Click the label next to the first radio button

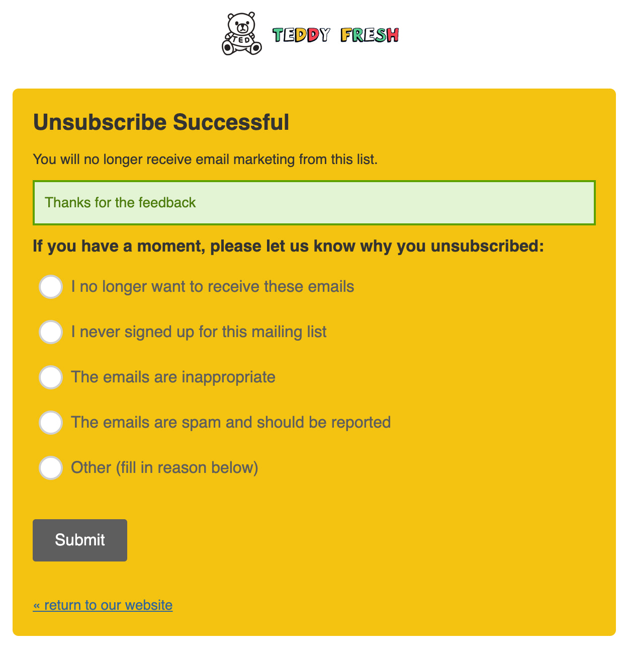point(213,287)
